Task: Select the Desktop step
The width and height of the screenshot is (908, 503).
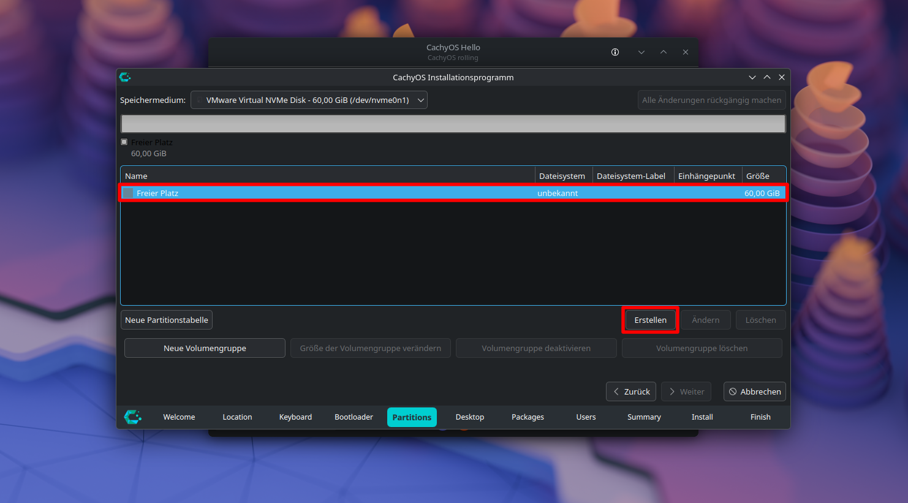Action: pos(470,417)
